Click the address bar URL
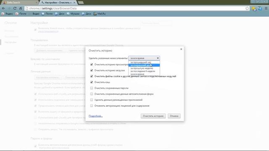Screen dimensions: 269x151 point(53,8)
